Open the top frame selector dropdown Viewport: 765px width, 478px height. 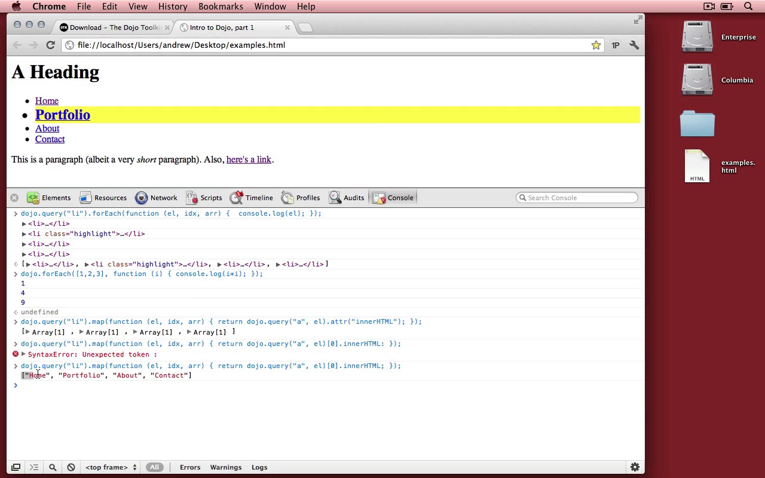pyautogui.click(x=111, y=467)
